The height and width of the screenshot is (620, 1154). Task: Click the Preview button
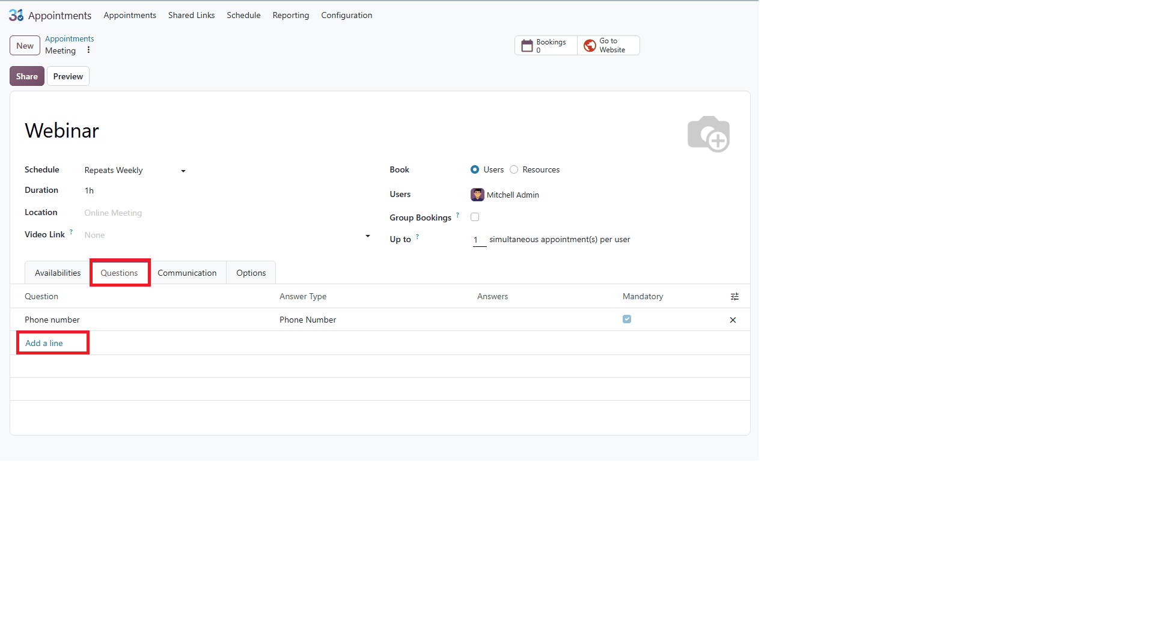(x=68, y=76)
